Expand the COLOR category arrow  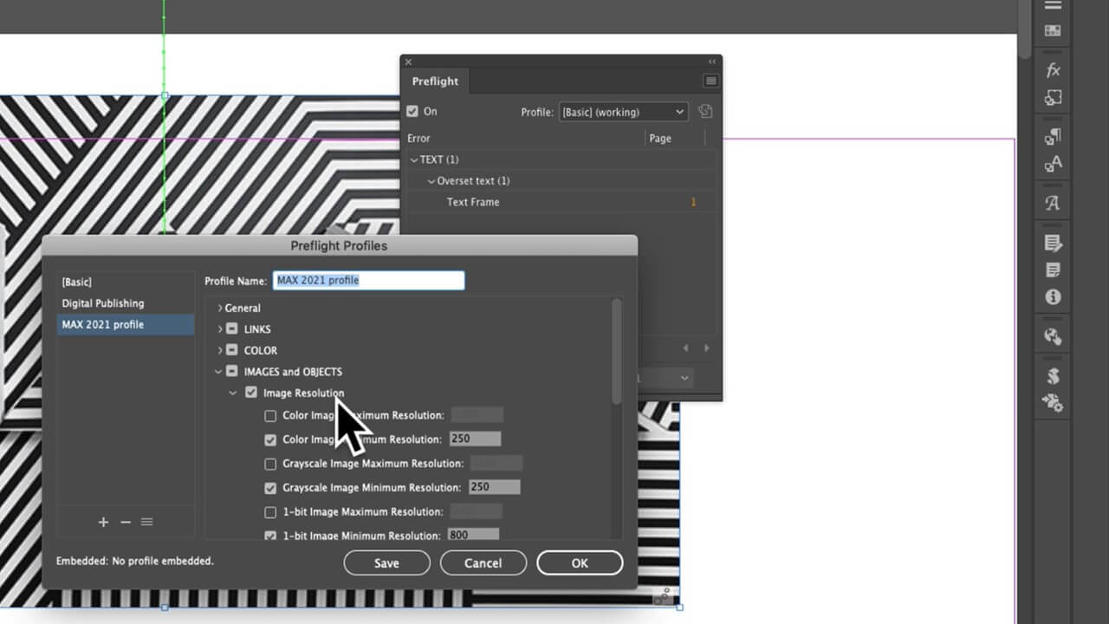coord(220,351)
